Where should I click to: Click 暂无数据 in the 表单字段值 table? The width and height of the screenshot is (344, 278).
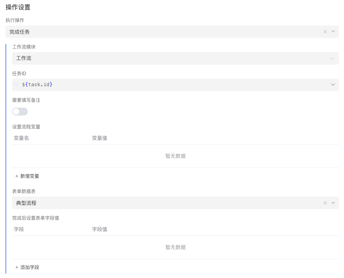(x=175, y=247)
